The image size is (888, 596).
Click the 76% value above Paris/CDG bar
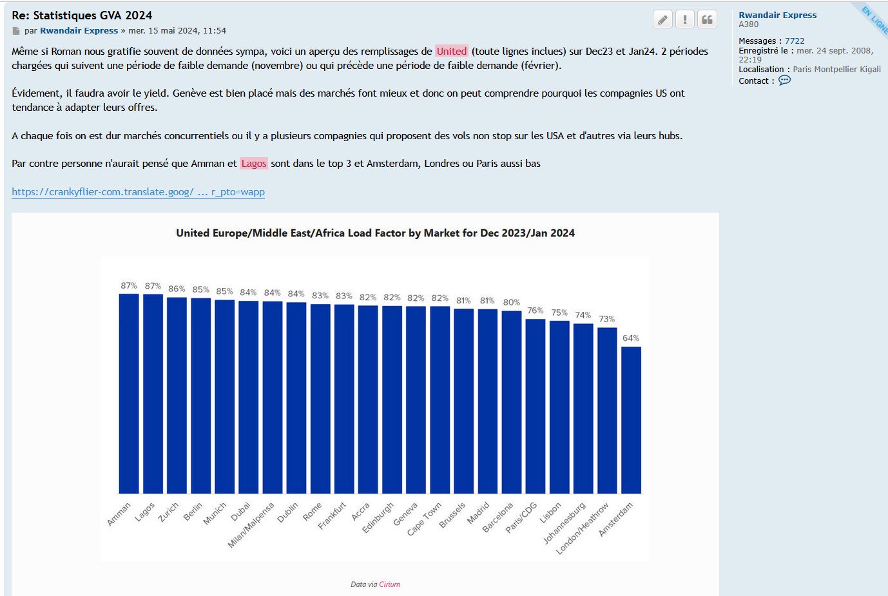(x=536, y=311)
